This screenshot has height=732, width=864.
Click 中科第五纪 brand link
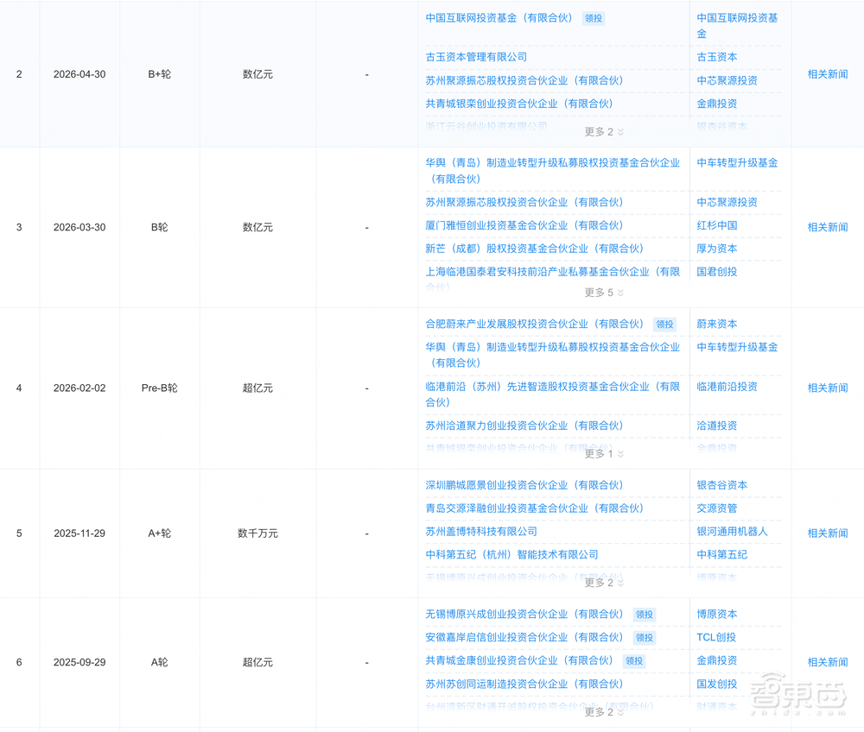point(721,555)
